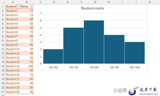Select column B header
Viewport: 160px width, 96px height.
[x=27, y=2]
